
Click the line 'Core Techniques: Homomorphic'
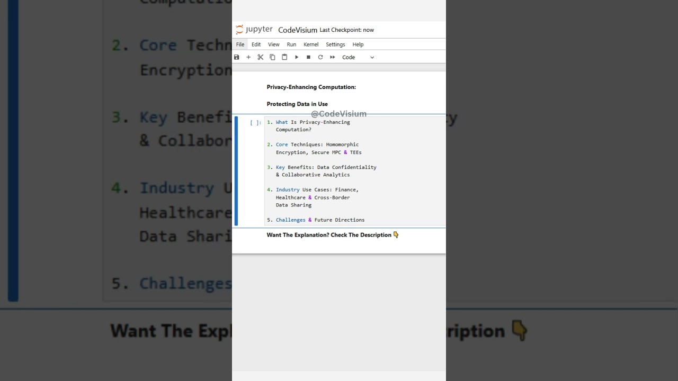click(x=317, y=144)
